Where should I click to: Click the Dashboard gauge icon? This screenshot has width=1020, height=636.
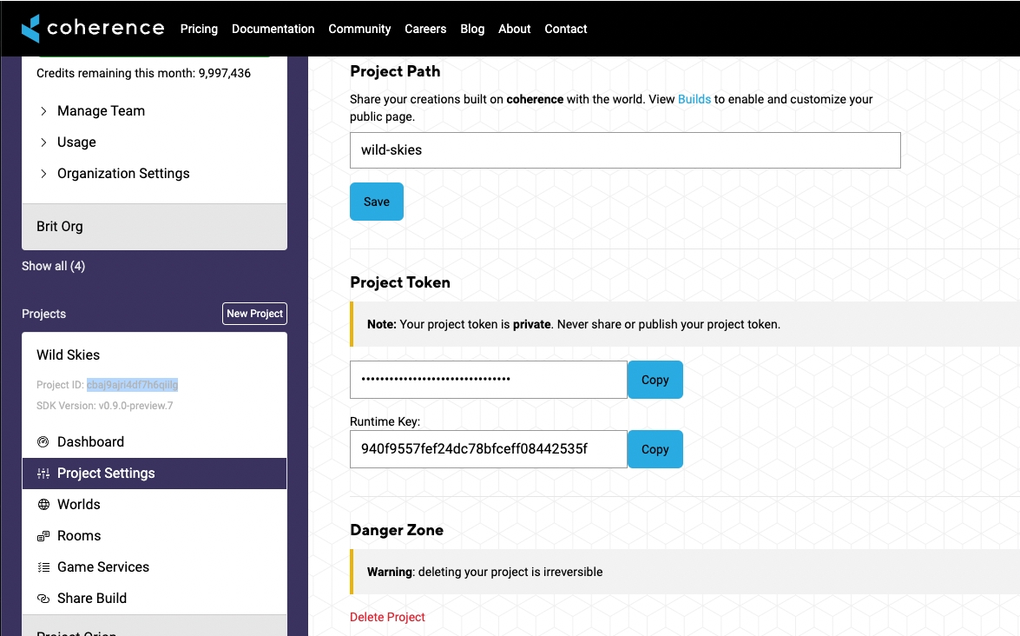click(43, 442)
